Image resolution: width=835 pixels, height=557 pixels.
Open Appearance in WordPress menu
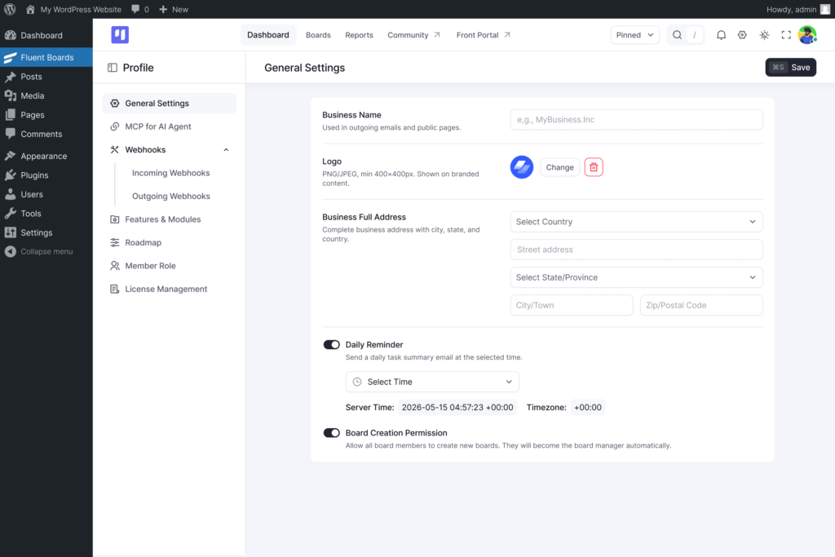(46, 156)
